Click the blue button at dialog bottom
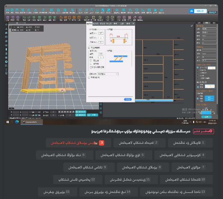223x199 pixels. tap(128, 99)
